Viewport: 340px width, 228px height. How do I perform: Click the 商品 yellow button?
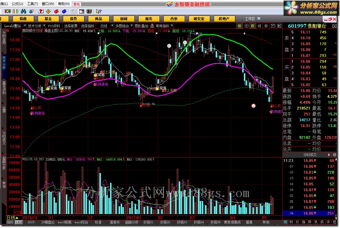[99, 19]
